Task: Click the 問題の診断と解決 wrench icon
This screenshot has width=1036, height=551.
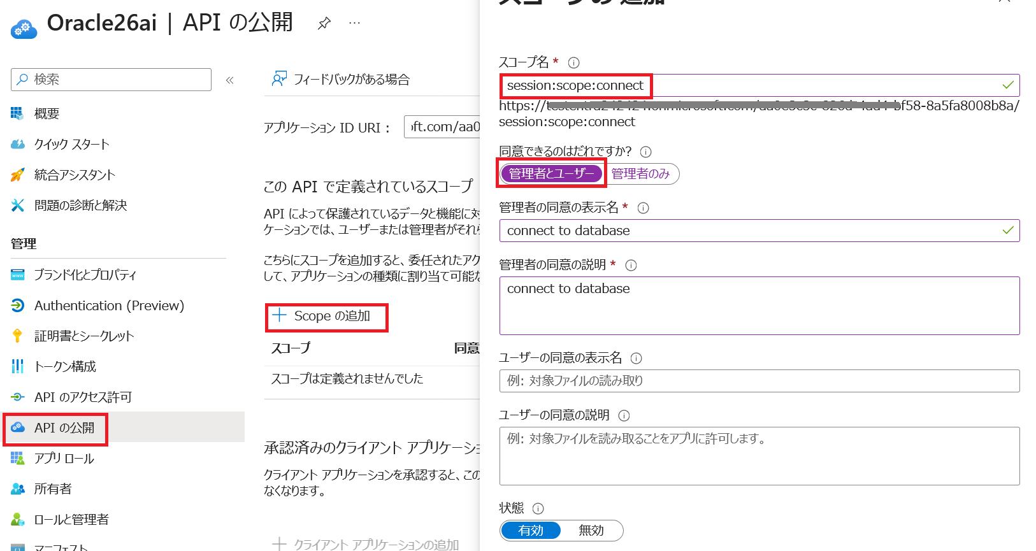Action: coord(17,205)
